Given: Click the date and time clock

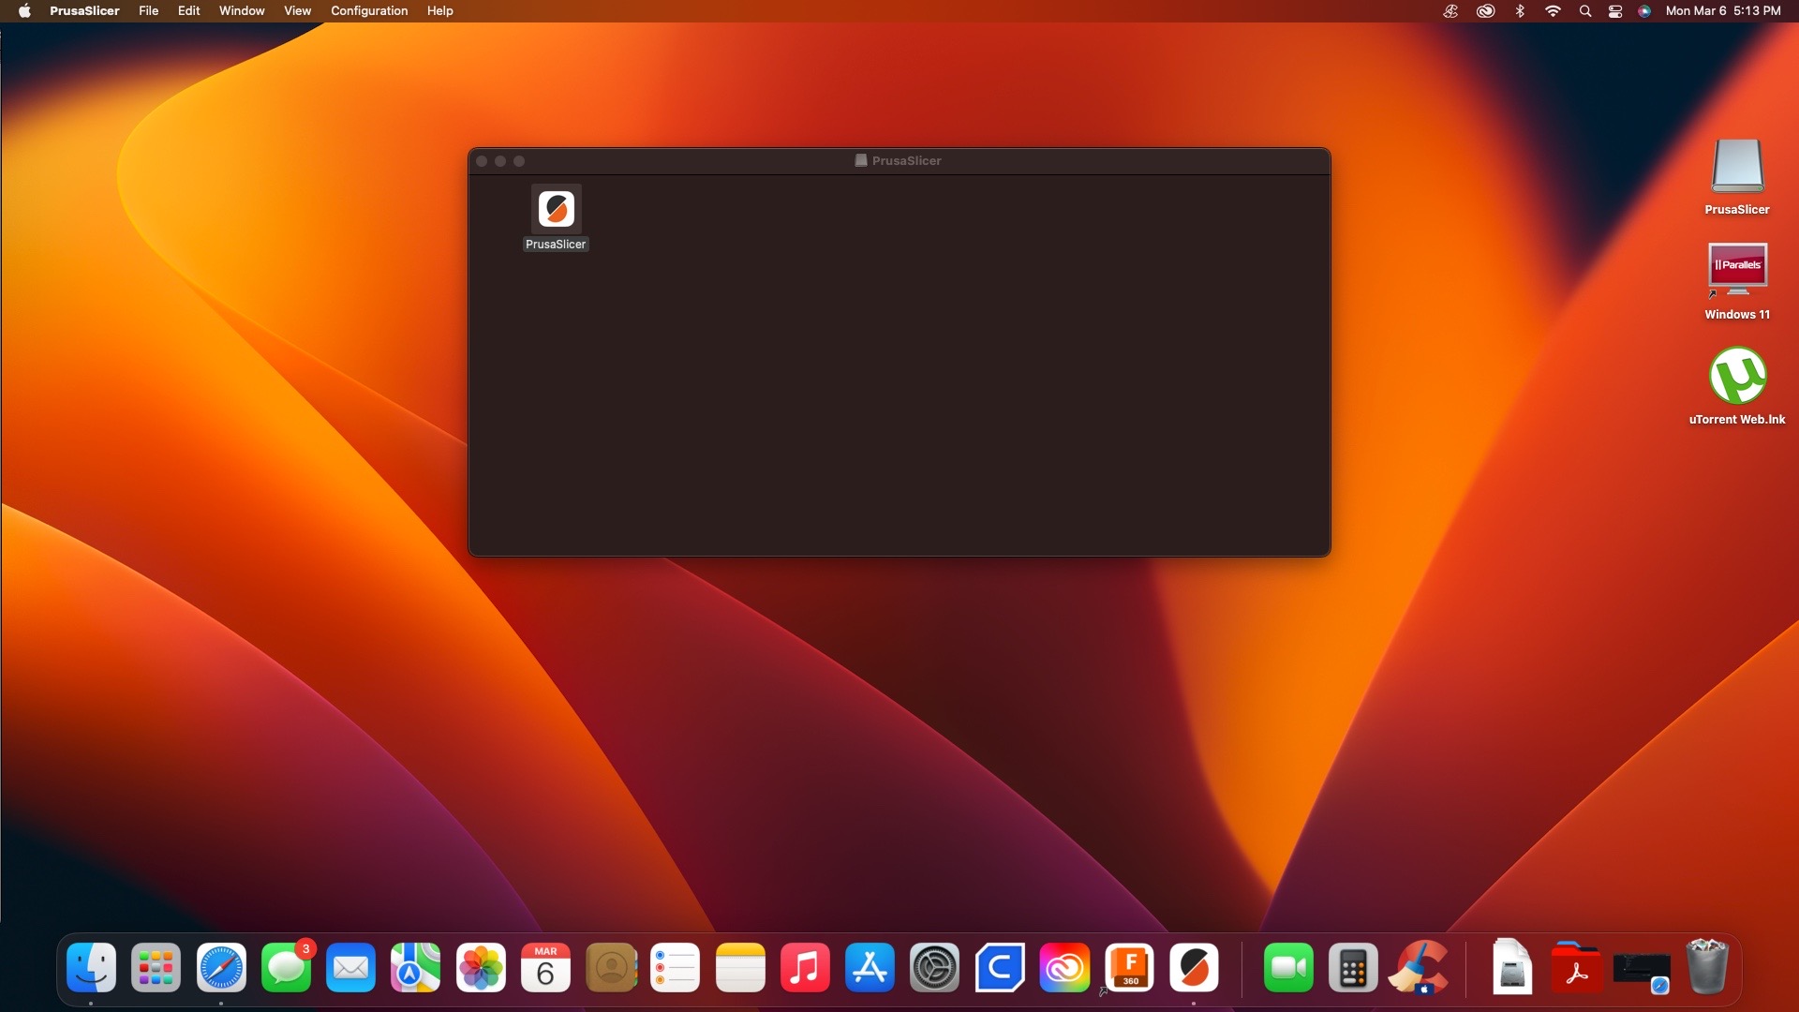Looking at the screenshot, I should pos(1723,10).
